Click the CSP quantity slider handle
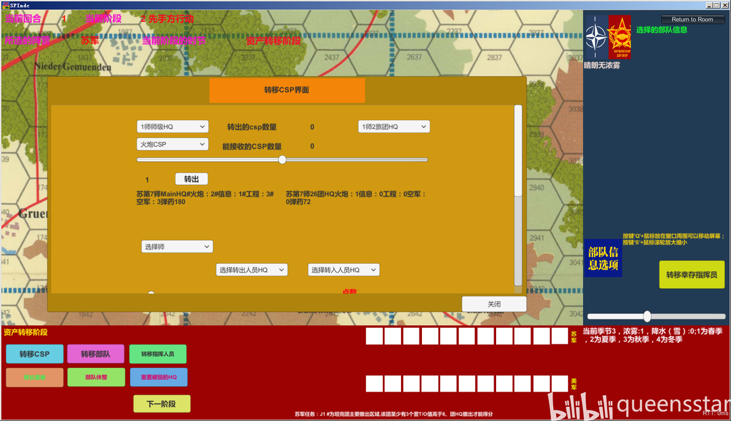This screenshot has width=731, height=421. pyautogui.click(x=282, y=160)
